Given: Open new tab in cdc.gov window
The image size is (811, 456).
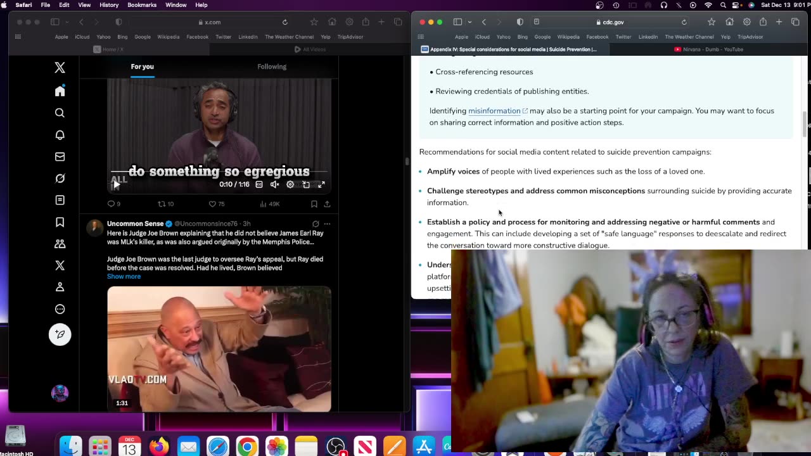Looking at the screenshot, I should (779, 22).
